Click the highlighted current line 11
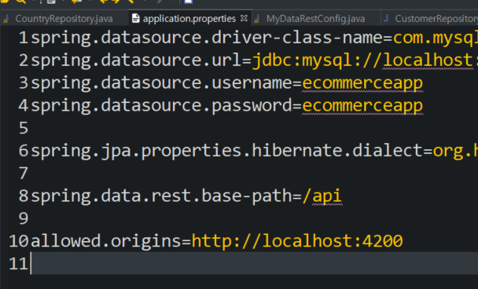Screen dimensions: 478x289 [253, 263]
